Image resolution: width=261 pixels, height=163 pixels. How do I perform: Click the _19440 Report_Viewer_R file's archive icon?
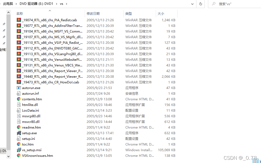(x=19, y=76)
